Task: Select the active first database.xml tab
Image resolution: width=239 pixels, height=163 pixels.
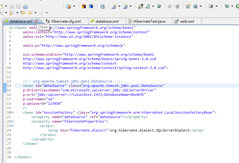Action: [21, 21]
